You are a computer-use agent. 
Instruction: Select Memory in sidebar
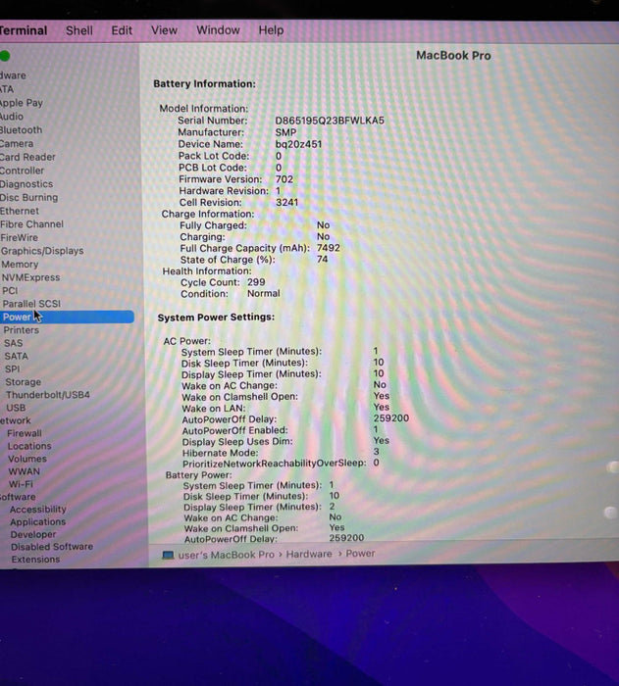tap(20, 265)
